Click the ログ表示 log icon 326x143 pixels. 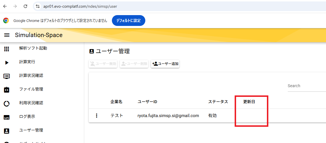click(7, 117)
